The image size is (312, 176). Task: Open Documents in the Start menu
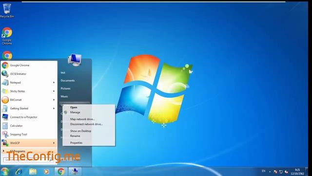[68, 80]
